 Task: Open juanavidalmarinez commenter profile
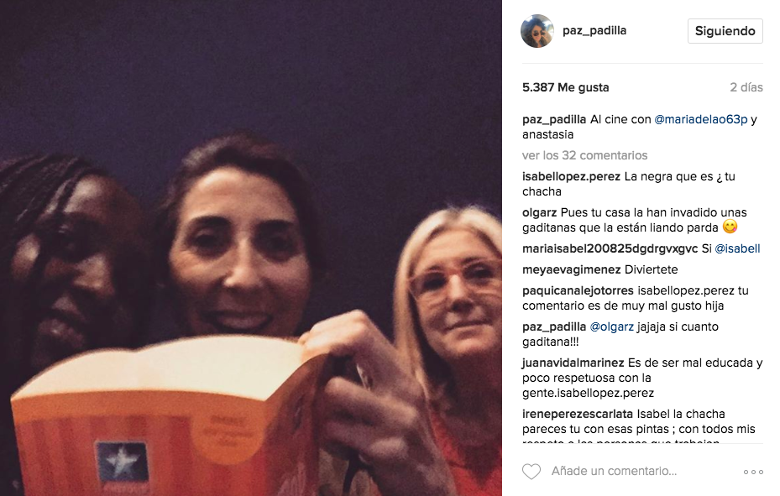(573, 363)
